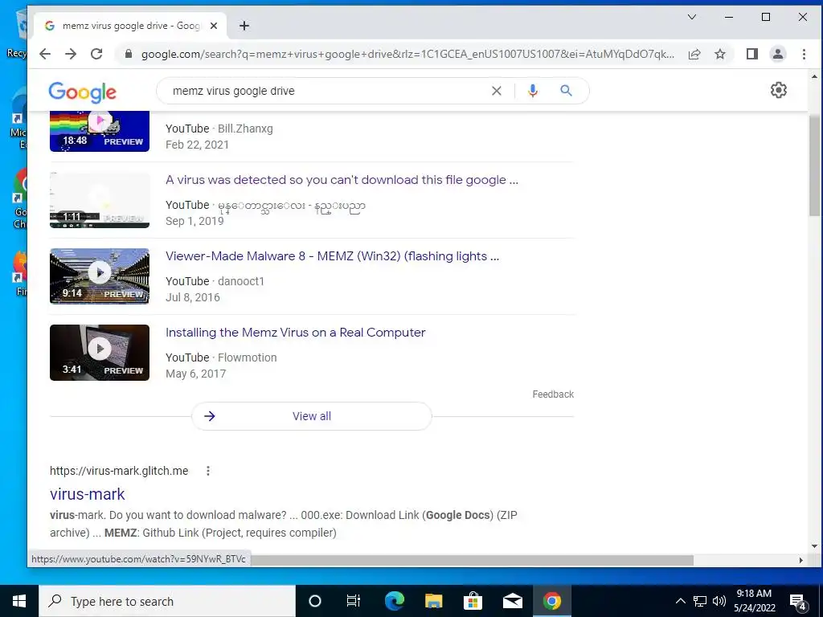Bookmark this tab with the star icon
Viewport: 823px width, 617px height.
pyautogui.click(x=720, y=54)
